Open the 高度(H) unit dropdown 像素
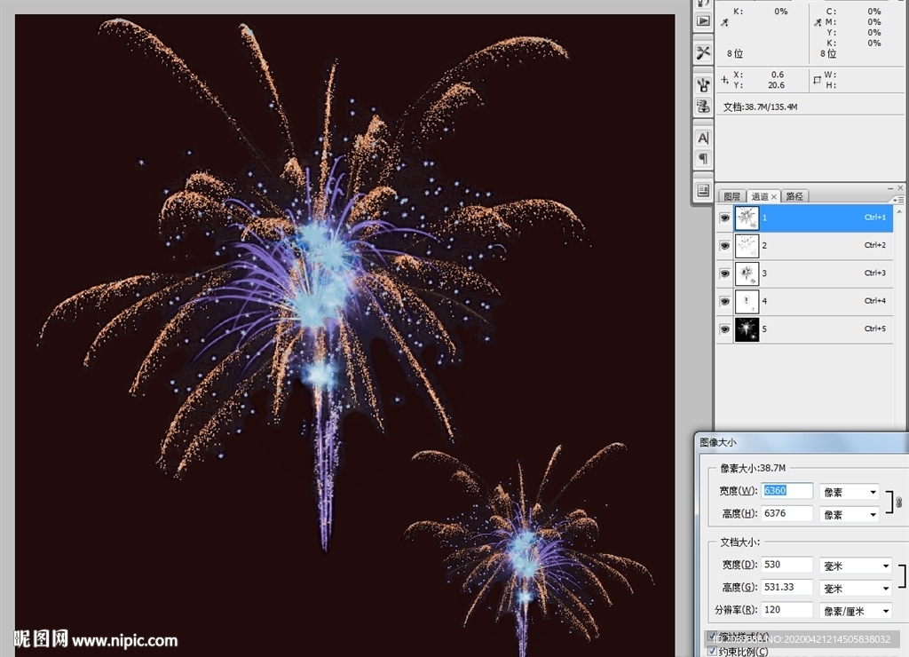Viewport: 909px width, 657px height. click(x=850, y=514)
